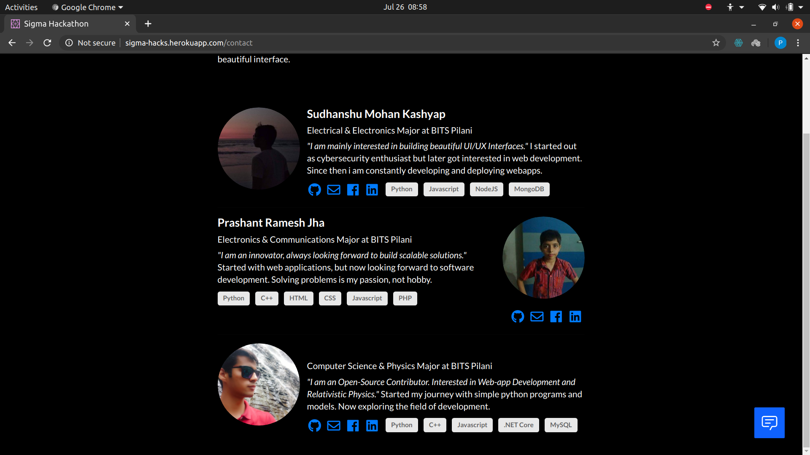Click the Chrome profile avatar icon
The width and height of the screenshot is (810, 455).
point(780,43)
